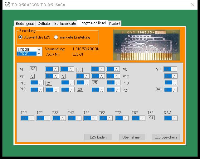Click the spinner field beside the P18 label
The height and width of the screenshot is (159, 200).
[114, 83]
